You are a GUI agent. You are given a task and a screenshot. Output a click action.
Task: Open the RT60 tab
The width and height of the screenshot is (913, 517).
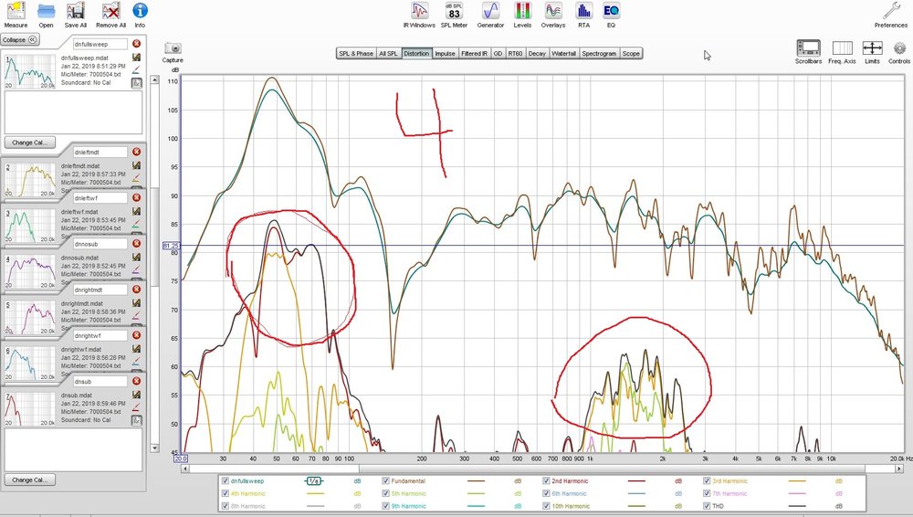click(515, 54)
